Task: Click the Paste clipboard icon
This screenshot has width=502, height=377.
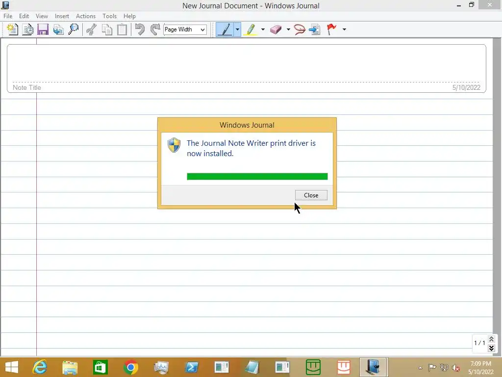Action: [x=122, y=29]
